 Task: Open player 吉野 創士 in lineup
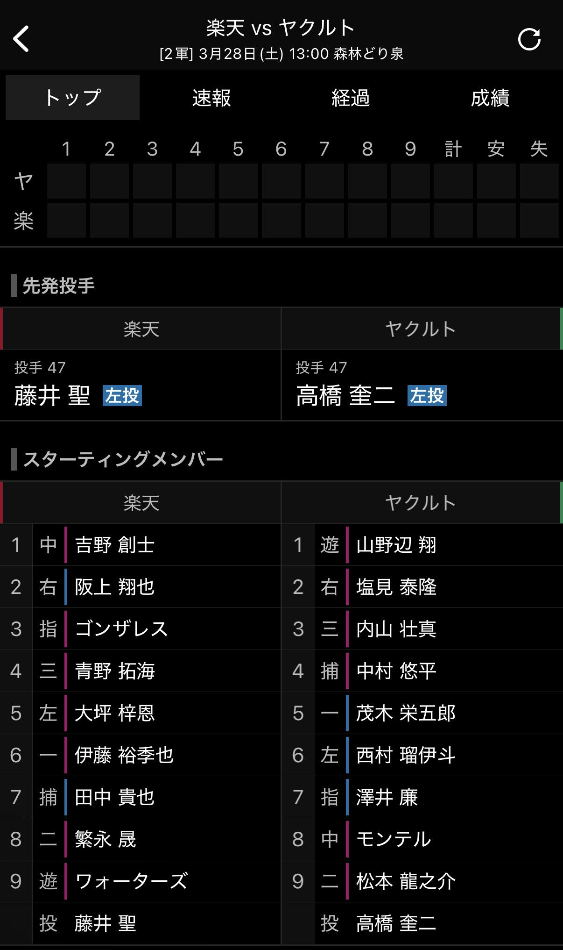coord(115,545)
